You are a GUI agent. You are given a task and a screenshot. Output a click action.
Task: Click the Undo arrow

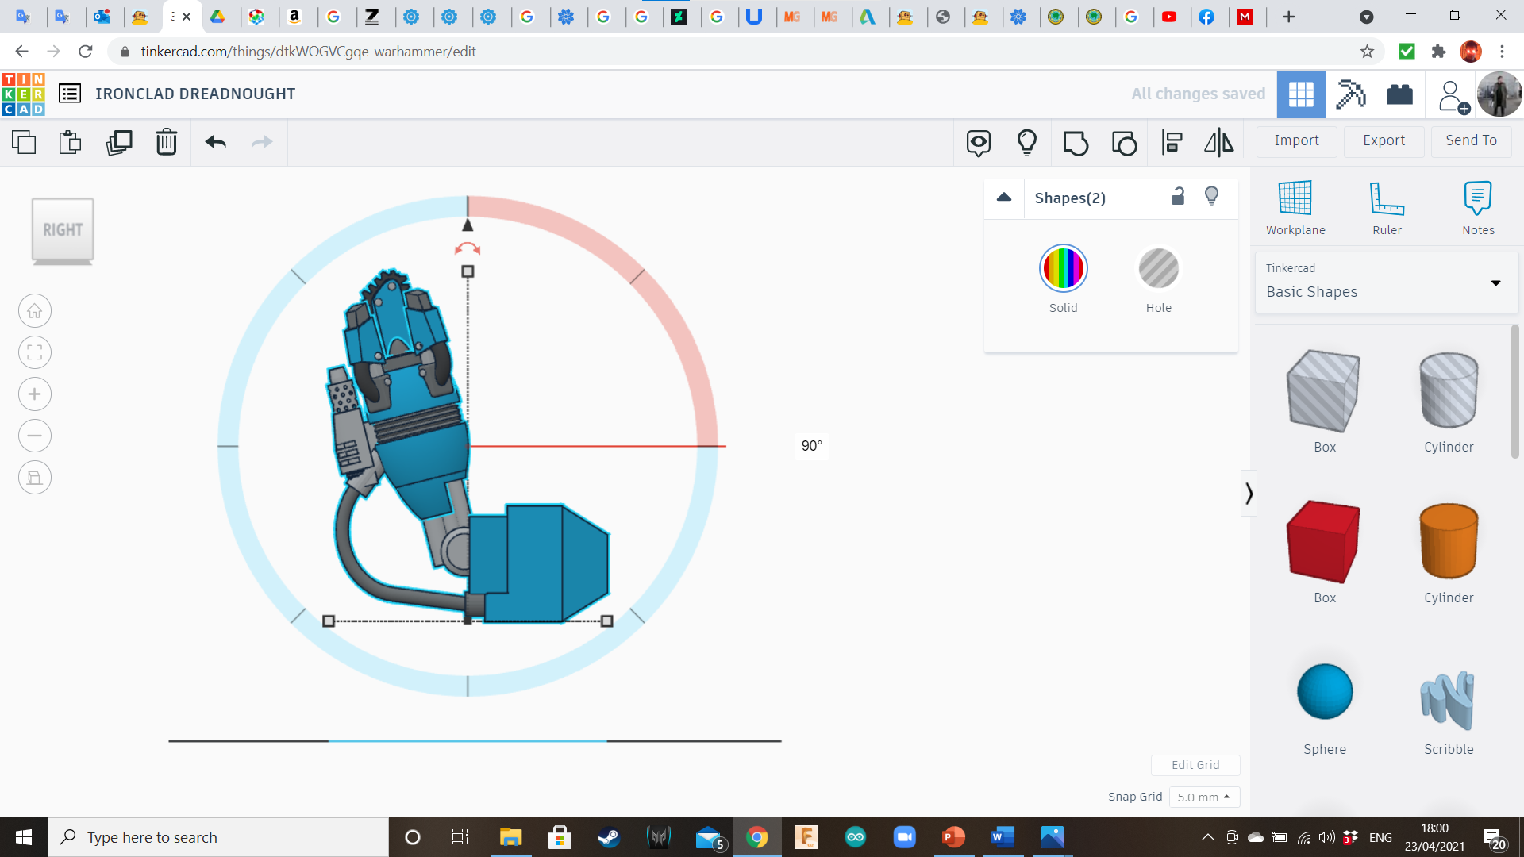(x=215, y=143)
